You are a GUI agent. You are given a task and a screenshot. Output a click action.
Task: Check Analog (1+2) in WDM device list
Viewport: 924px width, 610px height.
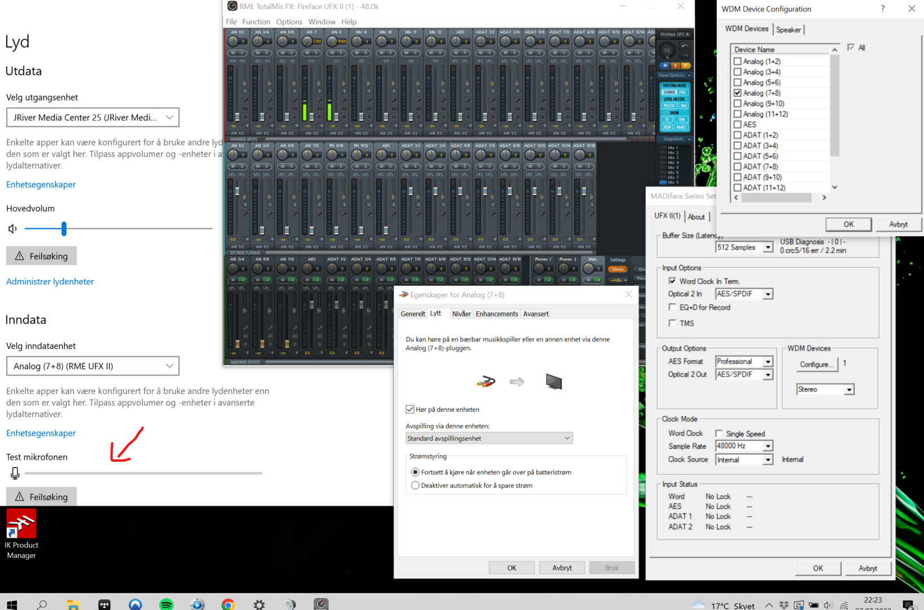(x=737, y=61)
